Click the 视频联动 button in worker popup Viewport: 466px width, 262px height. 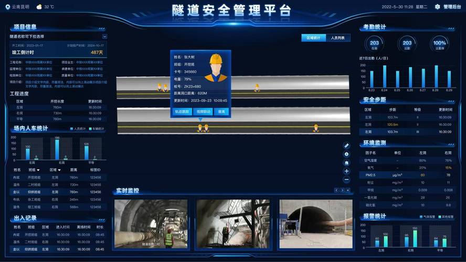203,112
